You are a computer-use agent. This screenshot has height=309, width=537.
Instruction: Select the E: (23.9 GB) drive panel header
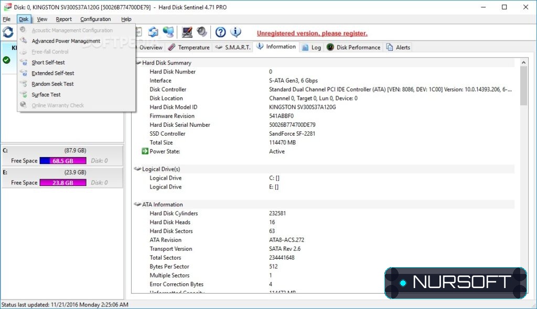[x=62, y=172]
